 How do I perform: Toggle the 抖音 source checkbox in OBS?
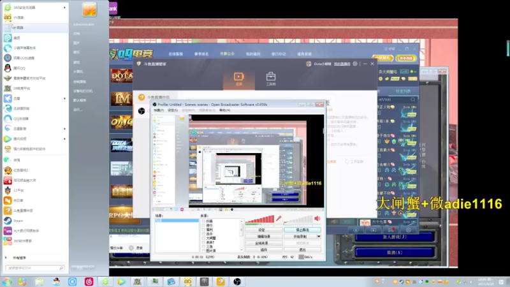[x=203, y=221]
